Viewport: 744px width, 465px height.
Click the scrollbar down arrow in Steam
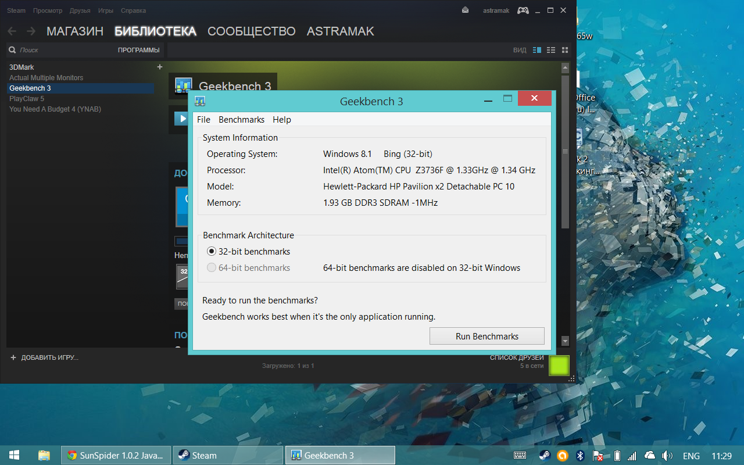[565, 341]
